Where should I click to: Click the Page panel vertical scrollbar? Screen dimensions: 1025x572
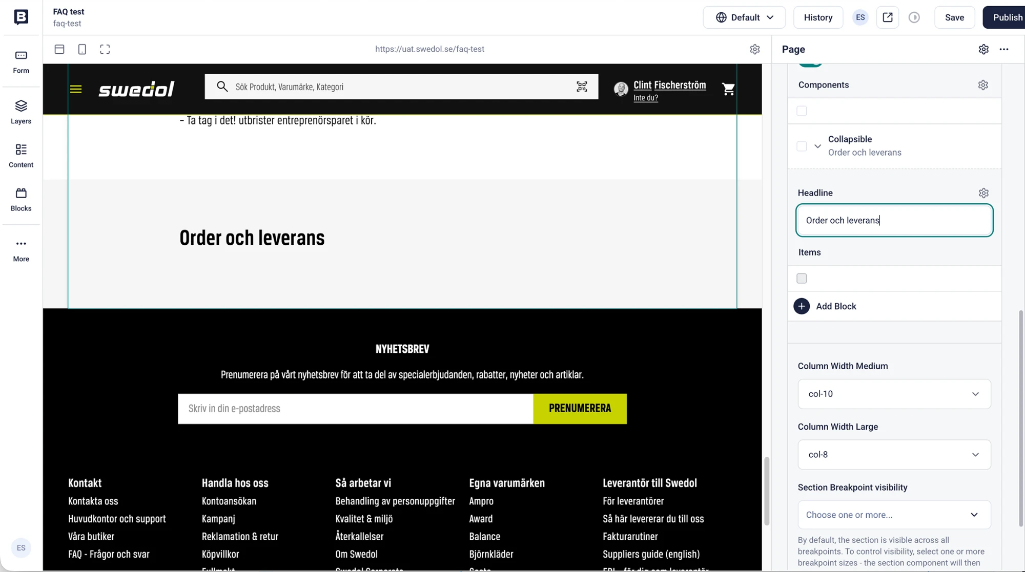[1021, 419]
